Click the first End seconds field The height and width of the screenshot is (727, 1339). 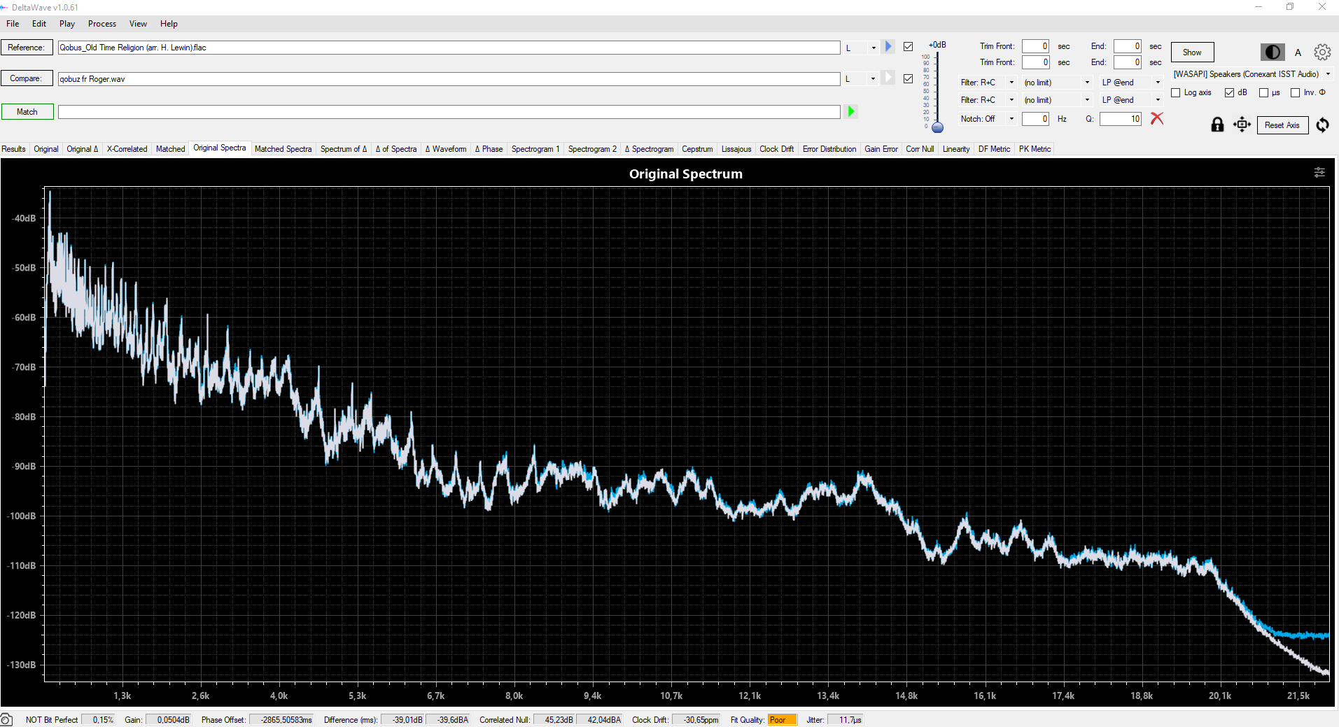[x=1128, y=46]
